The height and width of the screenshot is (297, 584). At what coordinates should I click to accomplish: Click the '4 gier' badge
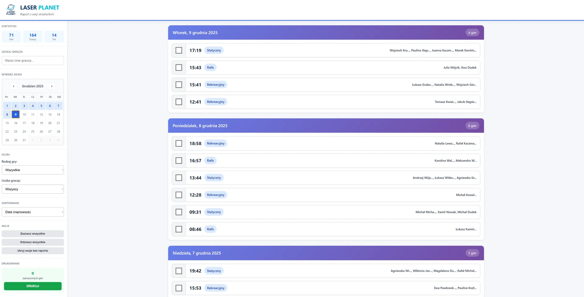[x=472, y=32]
